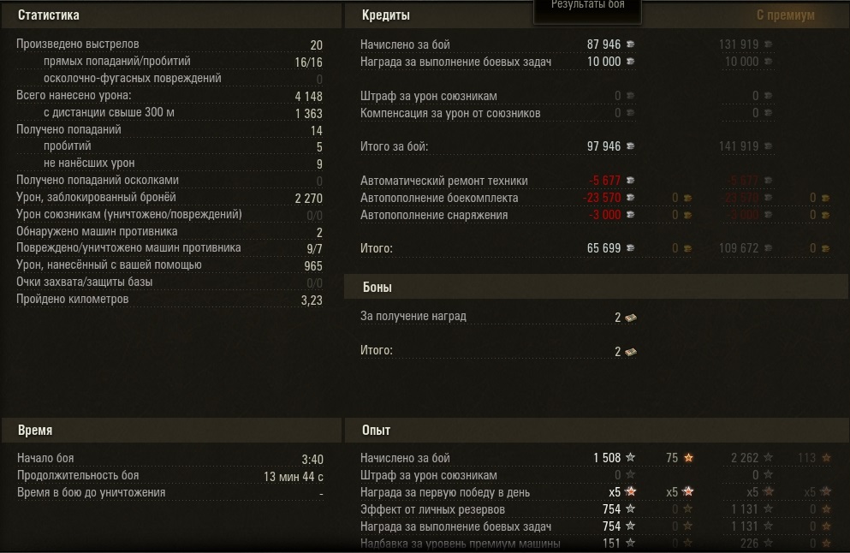Click the credits icon beside -23 570 ammo cost

pyautogui.click(x=630, y=198)
